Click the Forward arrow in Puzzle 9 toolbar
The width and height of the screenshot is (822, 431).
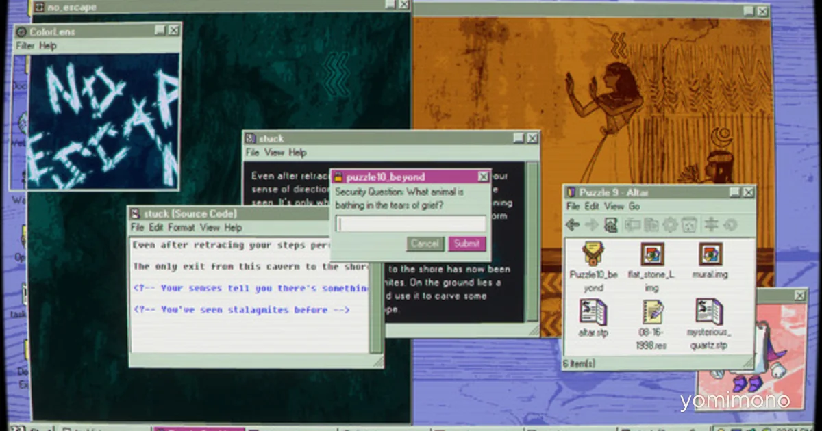(592, 224)
